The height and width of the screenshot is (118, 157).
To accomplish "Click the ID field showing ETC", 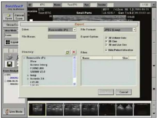I will (x=43, y=5).
